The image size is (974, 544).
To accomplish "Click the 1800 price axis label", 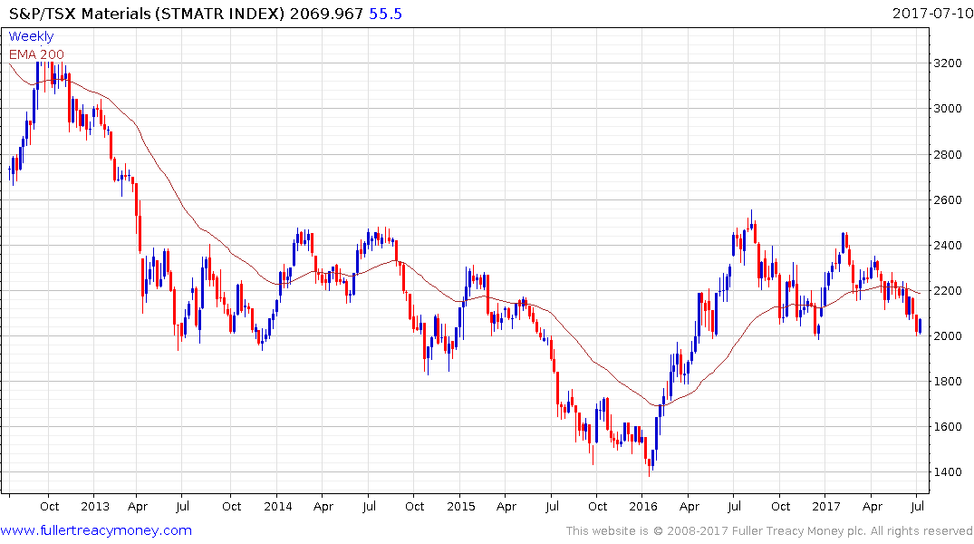I will 948,381.
